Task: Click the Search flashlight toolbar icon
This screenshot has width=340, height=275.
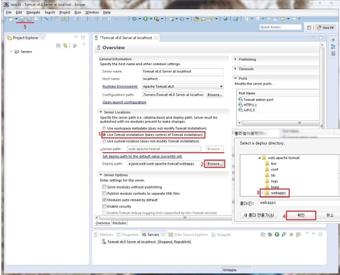Action: pyautogui.click(x=211, y=19)
